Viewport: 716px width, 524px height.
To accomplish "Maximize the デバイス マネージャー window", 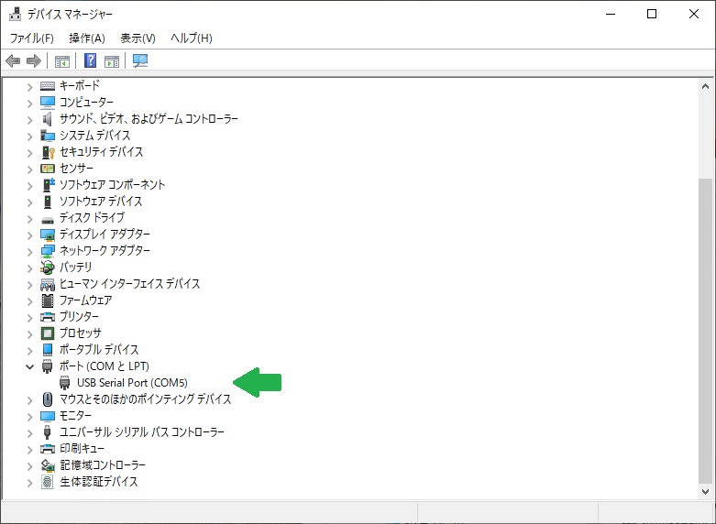I will pos(652,14).
